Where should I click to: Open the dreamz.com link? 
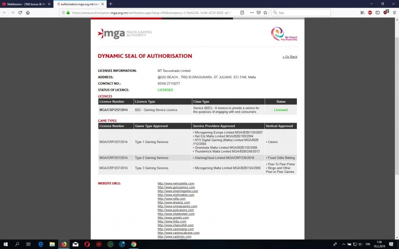coord(174,202)
